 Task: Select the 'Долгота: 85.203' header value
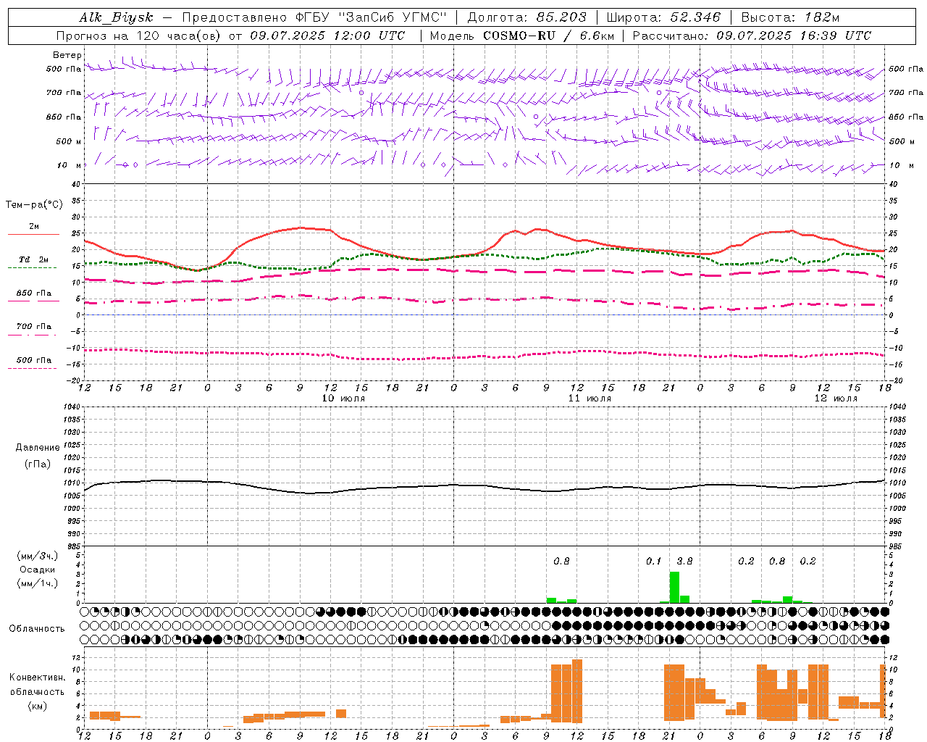527,17
